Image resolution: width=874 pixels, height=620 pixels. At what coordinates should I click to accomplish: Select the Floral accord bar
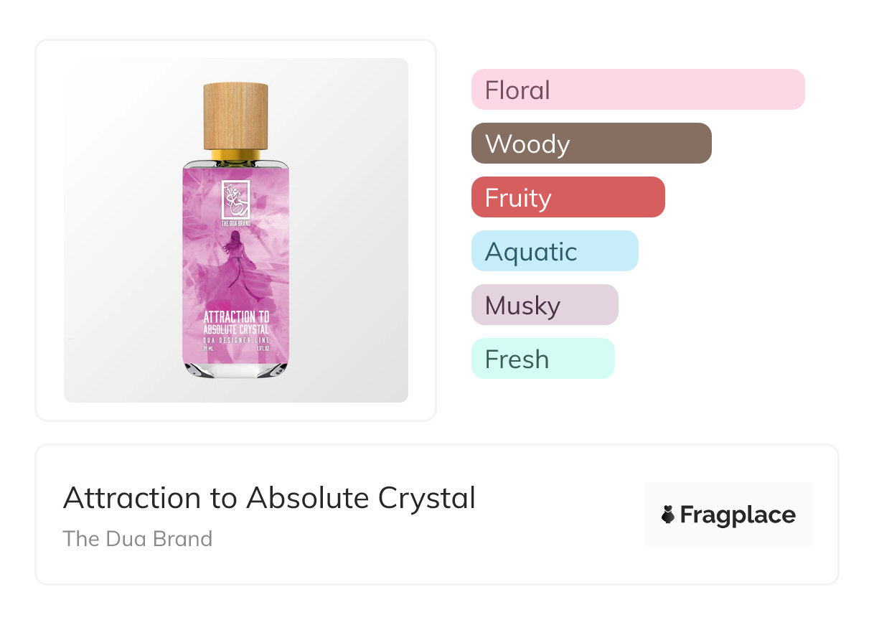(x=638, y=90)
